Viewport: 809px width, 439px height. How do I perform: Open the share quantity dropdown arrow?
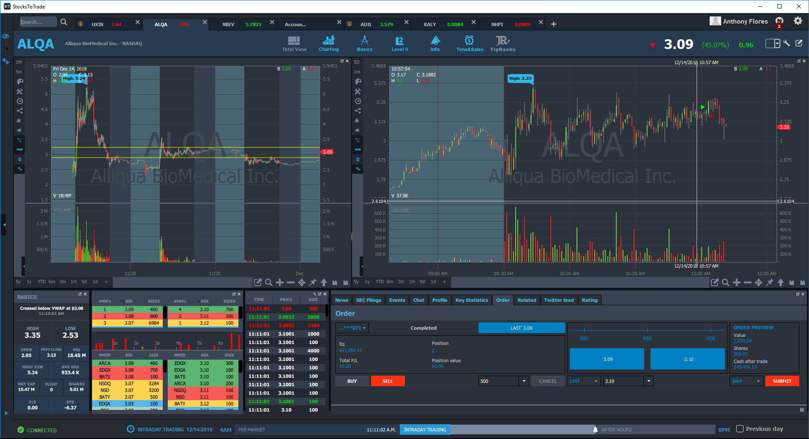point(524,381)
